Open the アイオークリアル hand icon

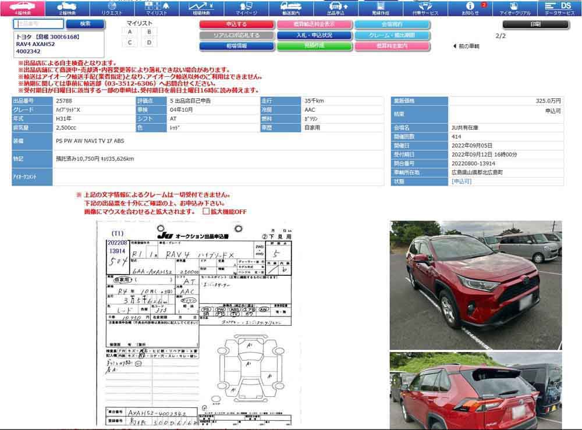coord(515,8)
